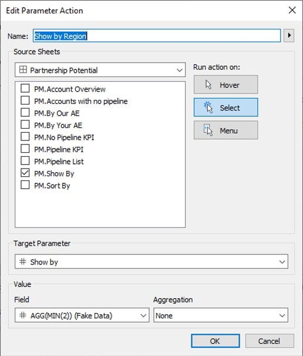Expand the Partnership Potential source dropdown
Screen dimensions: 303x356
tap(100, 70)
